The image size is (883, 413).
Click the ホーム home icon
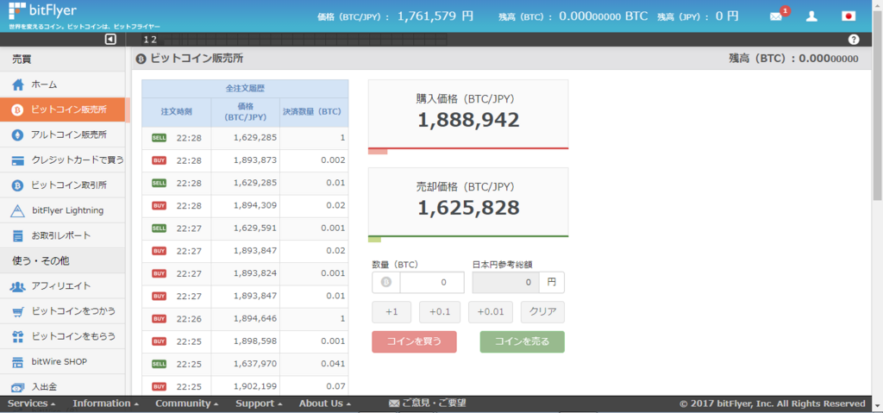(18, 85)
